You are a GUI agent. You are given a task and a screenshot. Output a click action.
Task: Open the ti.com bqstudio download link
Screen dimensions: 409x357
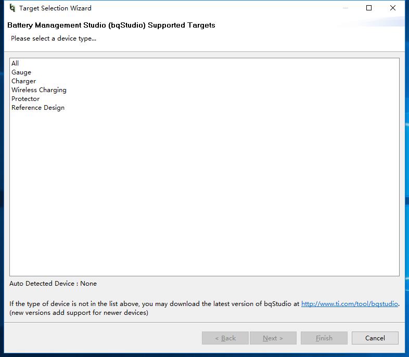[x=350, y=304]
